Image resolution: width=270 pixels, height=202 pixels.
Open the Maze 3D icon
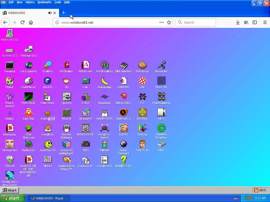(x=161, y=83)
